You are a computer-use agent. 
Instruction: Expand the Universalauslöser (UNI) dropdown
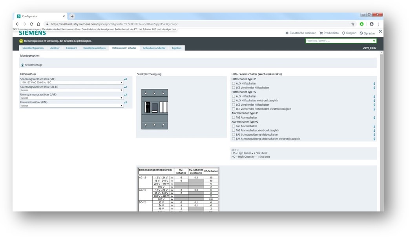(x=71, y=106)
